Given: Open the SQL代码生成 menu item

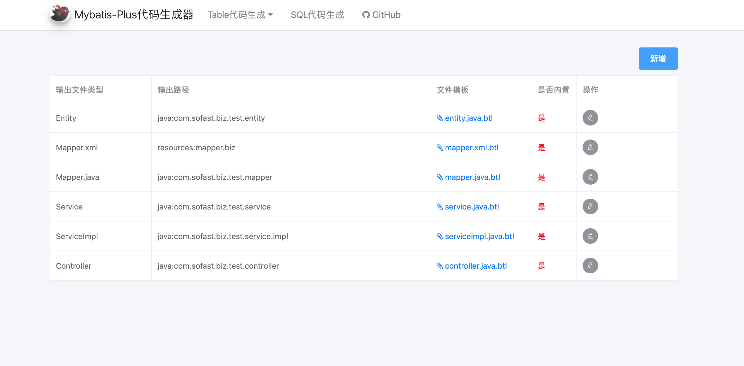Looking at the screenshot, I should pyautogui.click(x=317, y=15).
